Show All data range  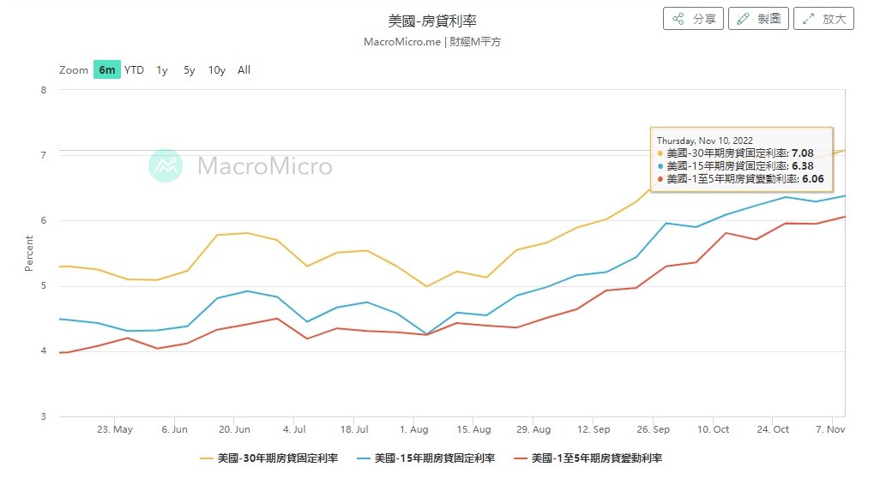pos(244,69)
